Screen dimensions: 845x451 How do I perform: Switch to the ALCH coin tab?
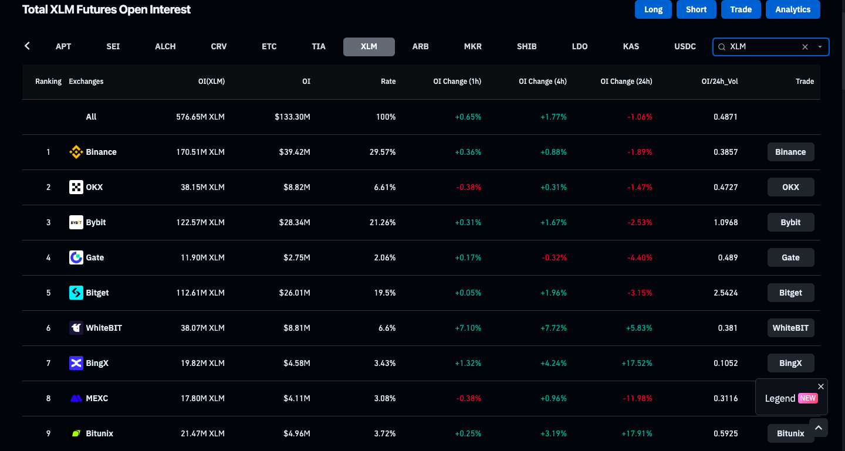(165, 46)
